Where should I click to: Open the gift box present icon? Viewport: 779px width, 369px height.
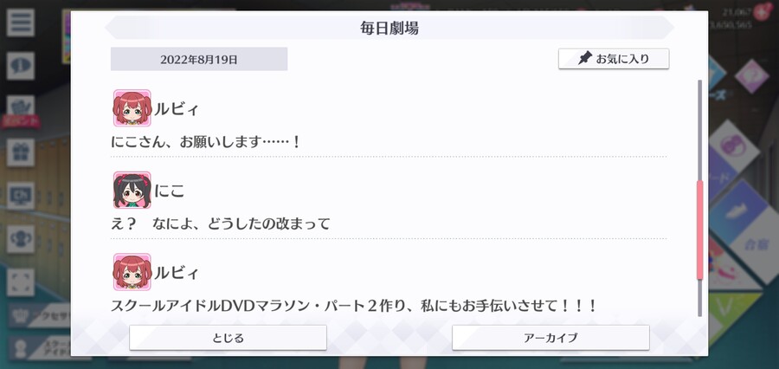(21, 152)
